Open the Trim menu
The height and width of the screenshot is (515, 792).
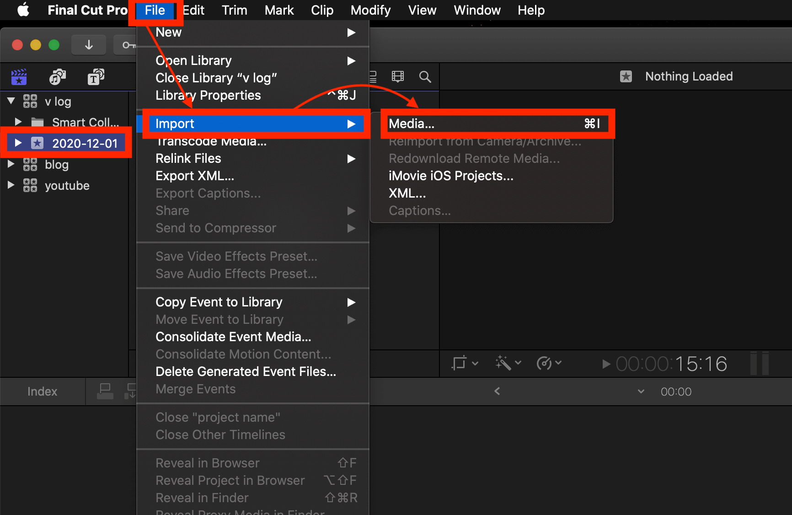[x=234, y=10]
